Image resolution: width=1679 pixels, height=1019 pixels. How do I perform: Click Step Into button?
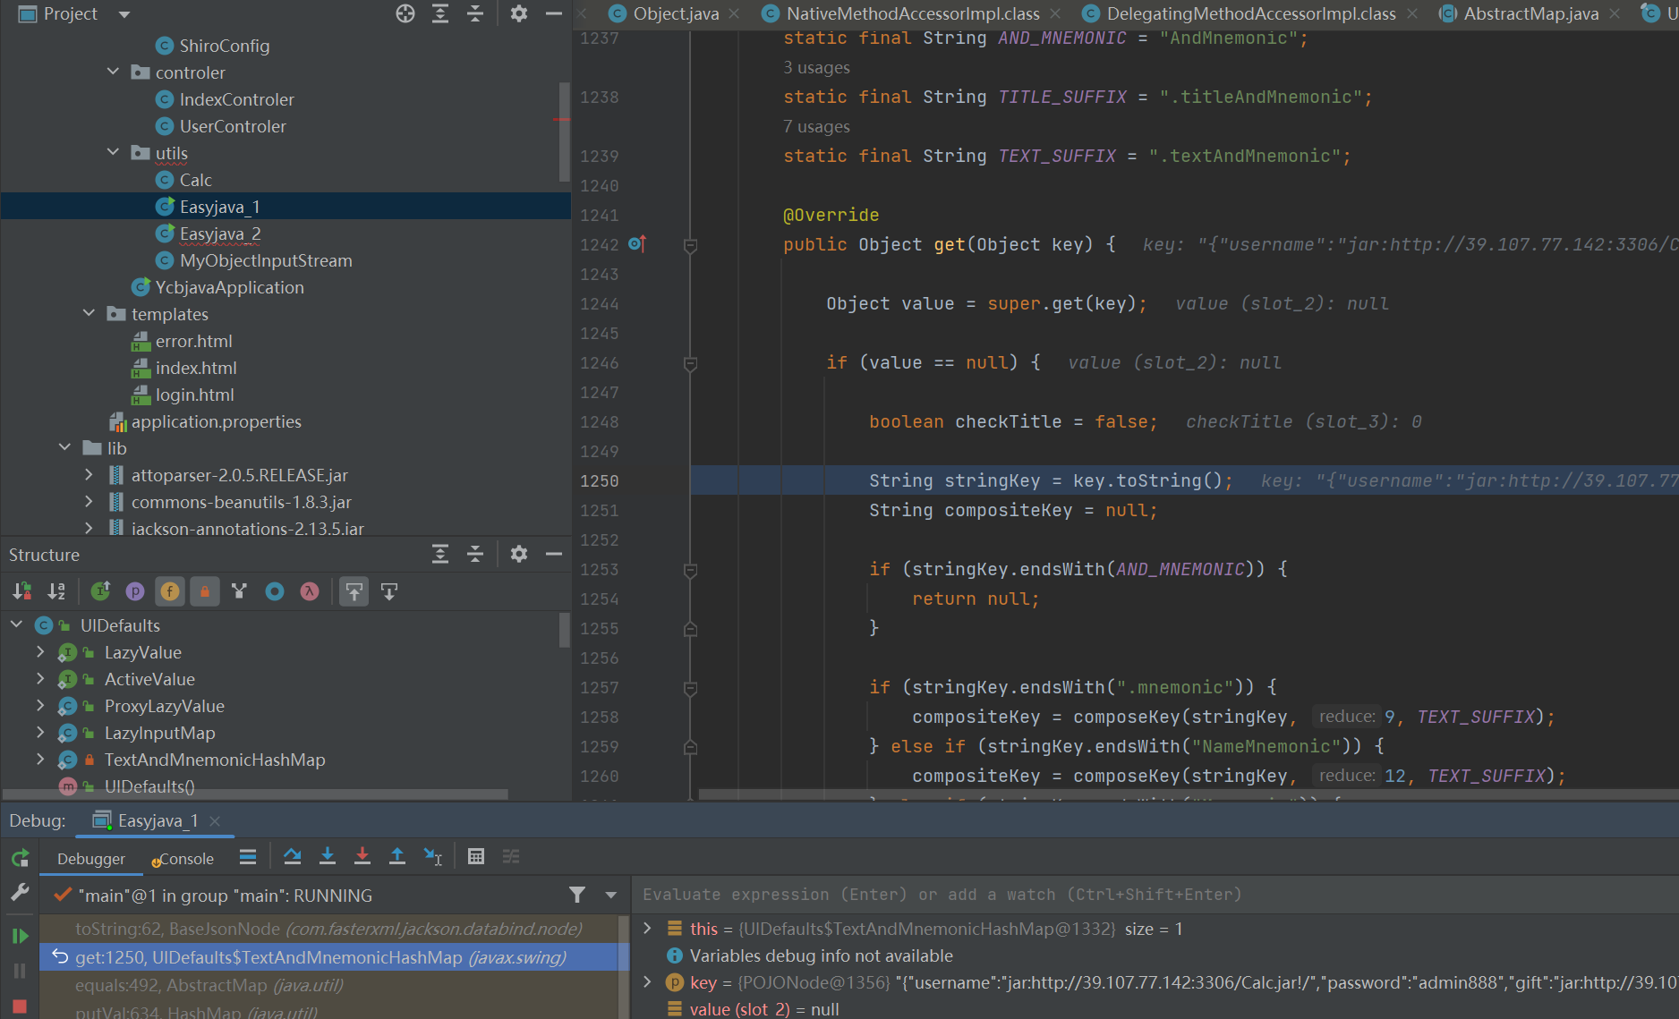(328, 857)
